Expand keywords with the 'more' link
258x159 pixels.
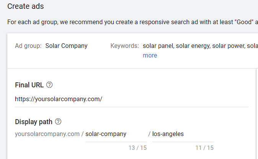point(150,55)
